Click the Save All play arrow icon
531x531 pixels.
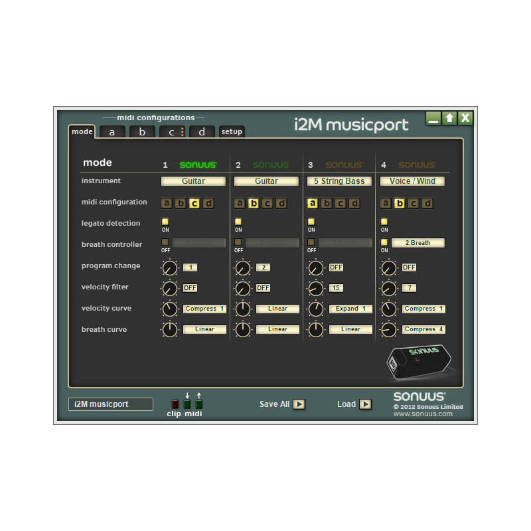299,404
